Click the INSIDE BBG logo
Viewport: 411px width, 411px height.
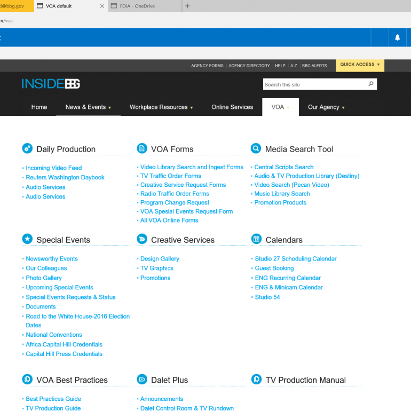click(51, 84)
